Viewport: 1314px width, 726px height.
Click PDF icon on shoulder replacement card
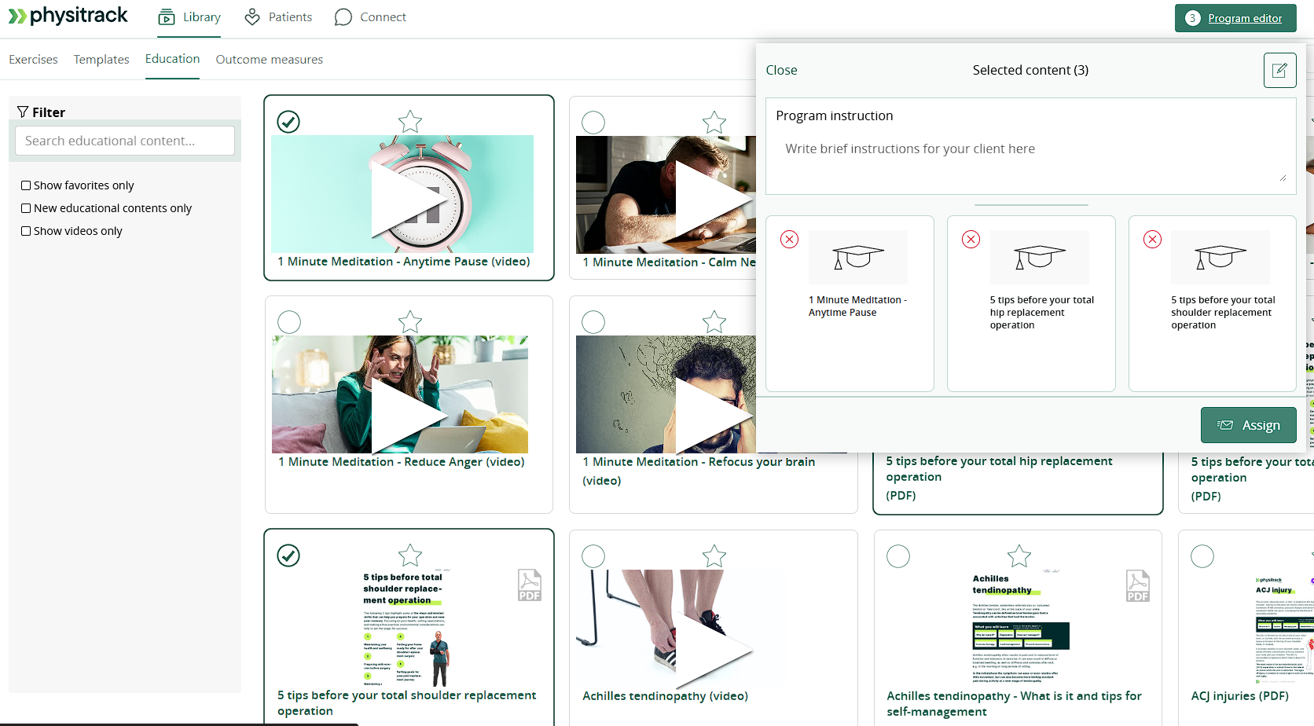pyautogui.click(x=530, y=585)
